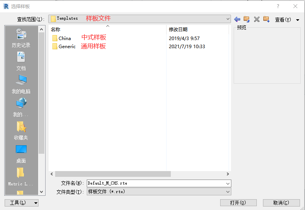The image size is (305, 210).
Task: Expand the 工具 dropdown arrow
Action: [x=36, y=203]
